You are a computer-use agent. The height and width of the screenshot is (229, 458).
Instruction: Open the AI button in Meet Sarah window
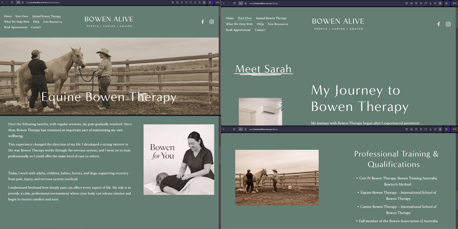[455, 3]
